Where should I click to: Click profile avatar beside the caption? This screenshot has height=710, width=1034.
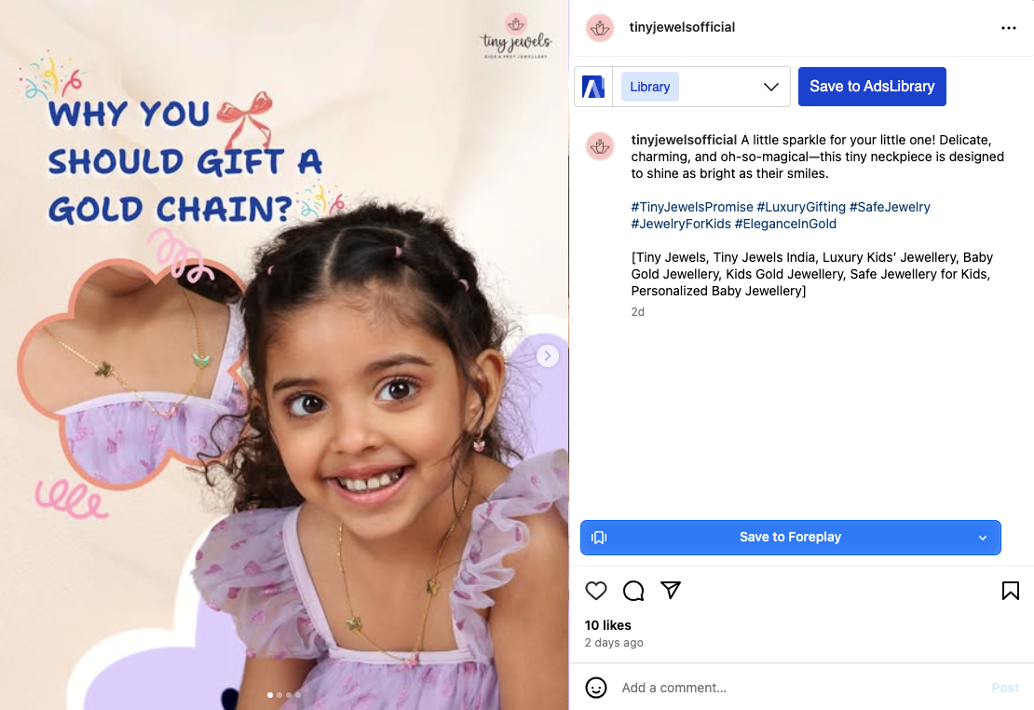599,146
